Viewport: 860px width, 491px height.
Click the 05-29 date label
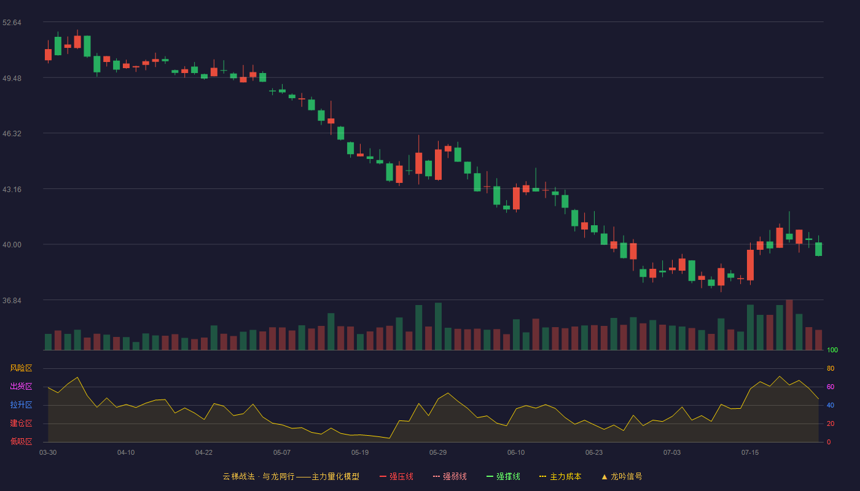coord(438,452)
